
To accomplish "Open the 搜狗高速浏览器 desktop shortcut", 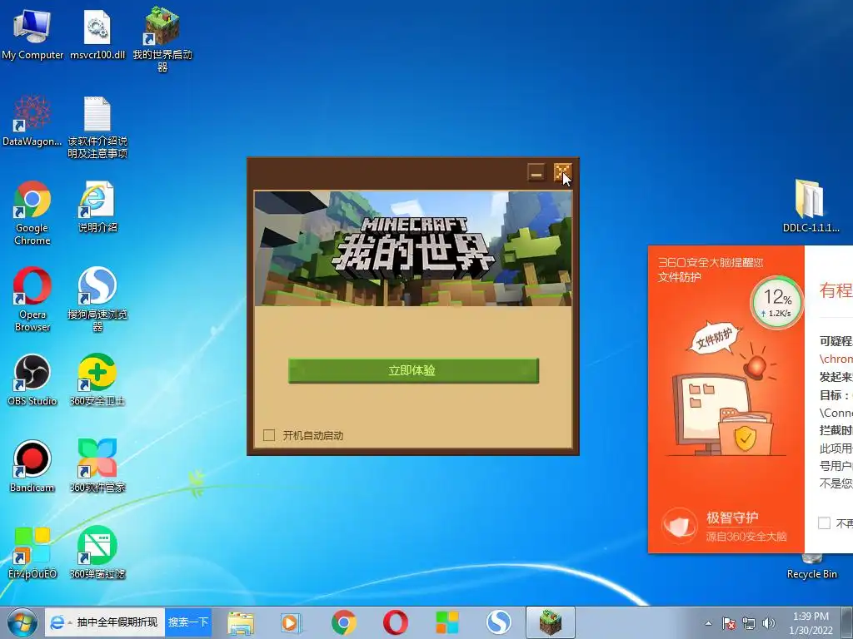I will 97,299.
